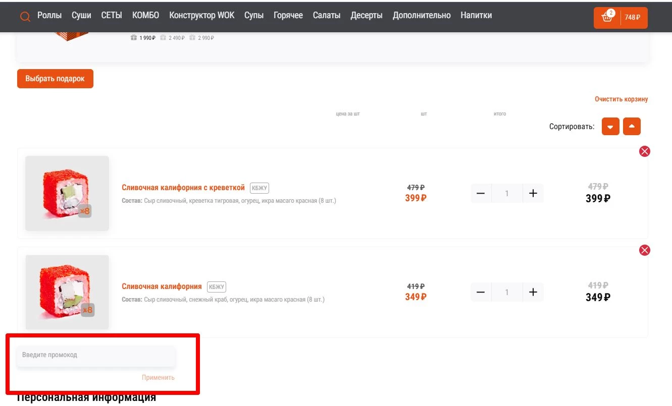Viewport: 672px width, 406px height.
Task: Open the Напитки menu category
Action: click(476, 16)
